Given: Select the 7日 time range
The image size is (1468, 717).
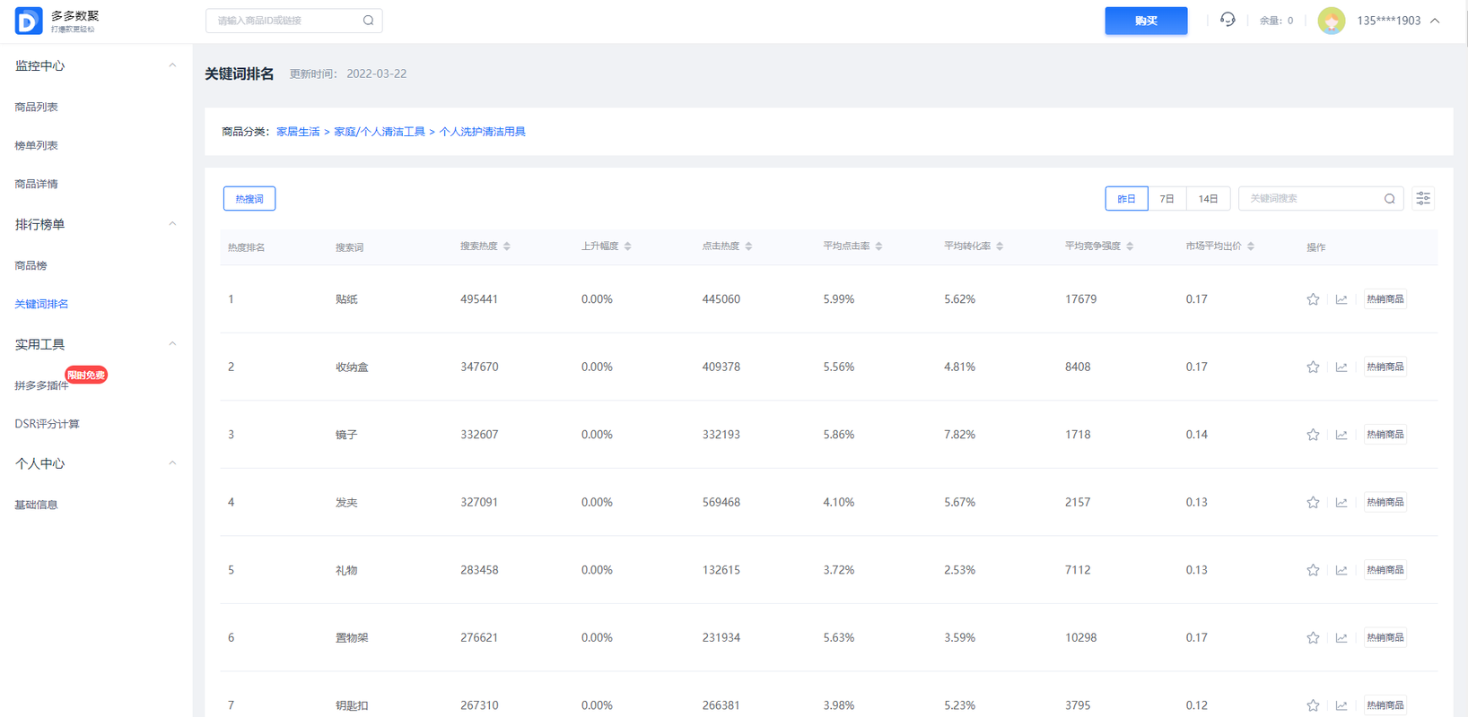Looking at the screenshot, I should click(1167, 199).
